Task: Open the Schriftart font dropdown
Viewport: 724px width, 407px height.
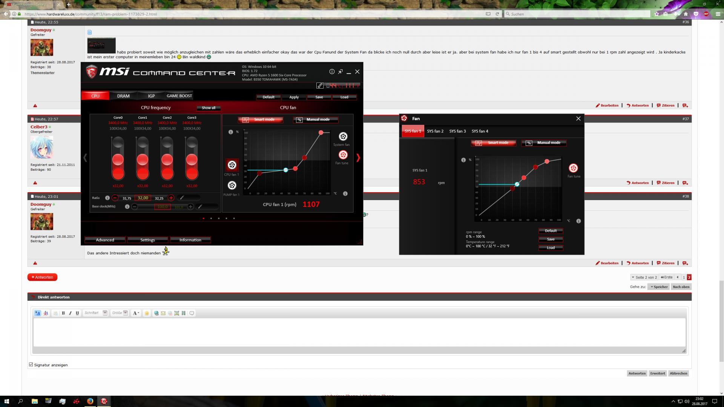Action: pyautogui.click(x=95, y=313)
